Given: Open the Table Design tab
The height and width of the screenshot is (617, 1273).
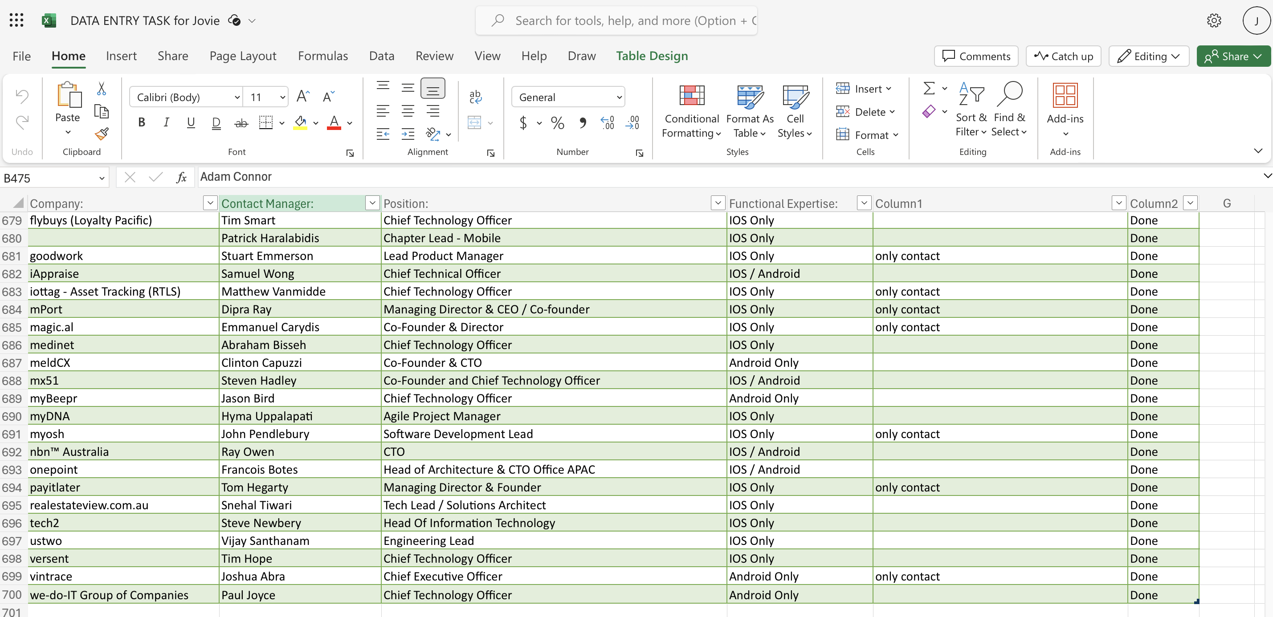Looking at the screenshot, I should coord(652,56).
